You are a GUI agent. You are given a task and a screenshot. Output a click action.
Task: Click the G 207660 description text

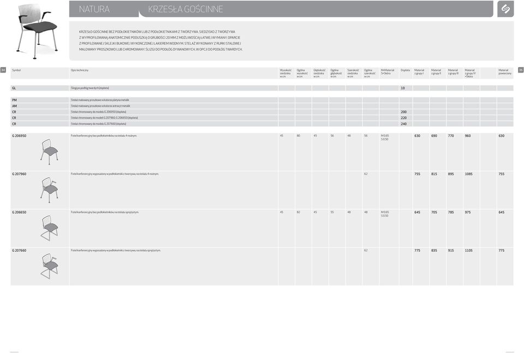[116, 250]
